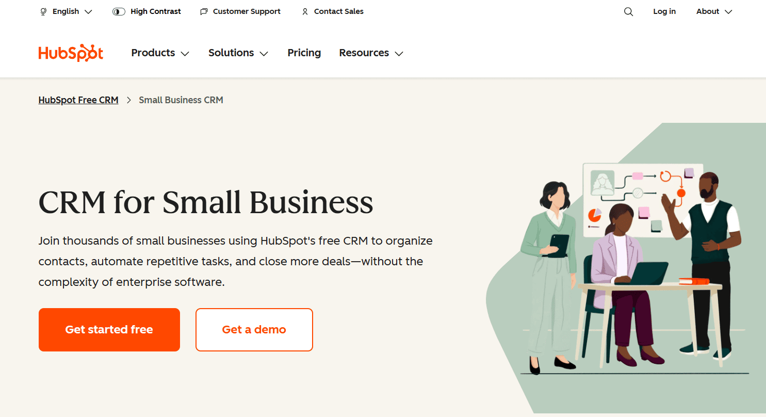Click the globe language icon
766x417 pixels.
[x=43, y=11]
